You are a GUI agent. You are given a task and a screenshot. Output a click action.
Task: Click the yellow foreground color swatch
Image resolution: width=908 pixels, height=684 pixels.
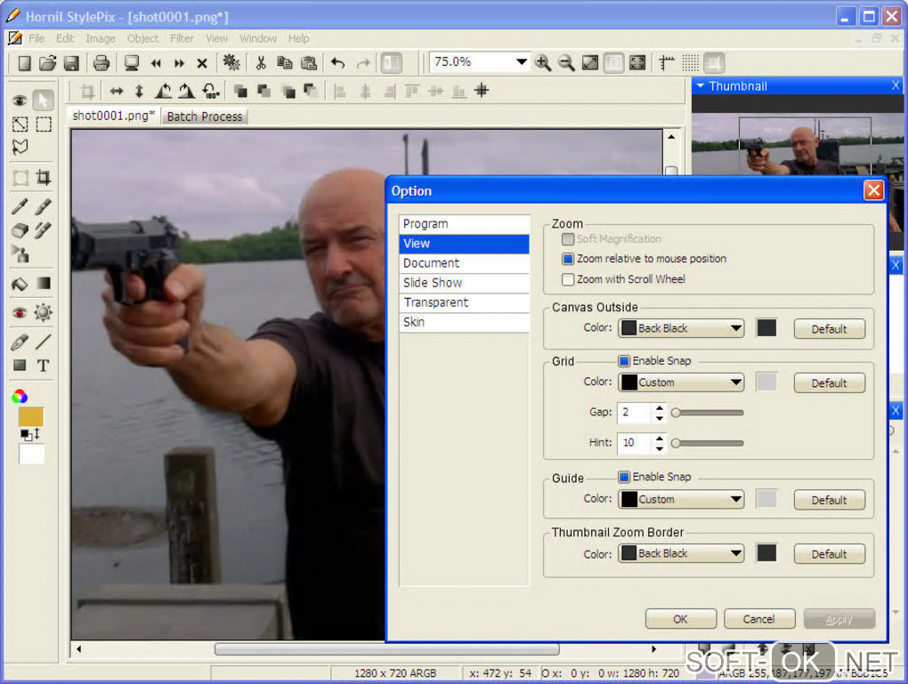click(x=31, y=416)
